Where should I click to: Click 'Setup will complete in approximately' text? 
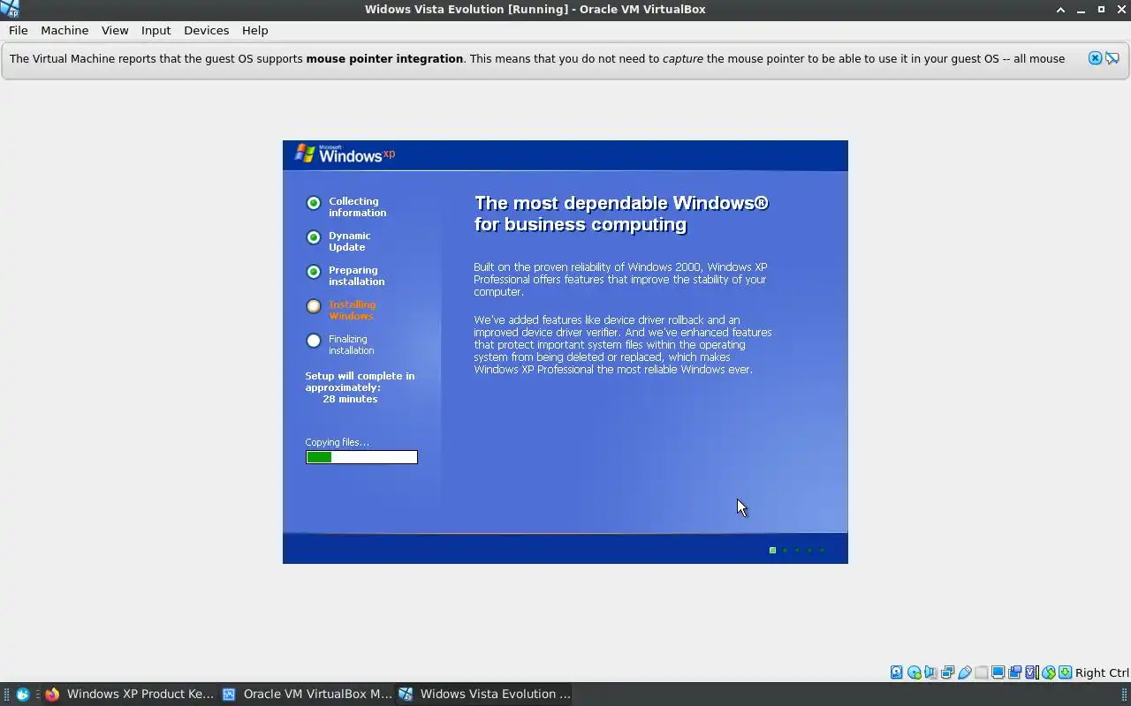[360, 381]
